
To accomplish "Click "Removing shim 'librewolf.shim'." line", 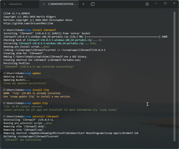I will point(25,126).
